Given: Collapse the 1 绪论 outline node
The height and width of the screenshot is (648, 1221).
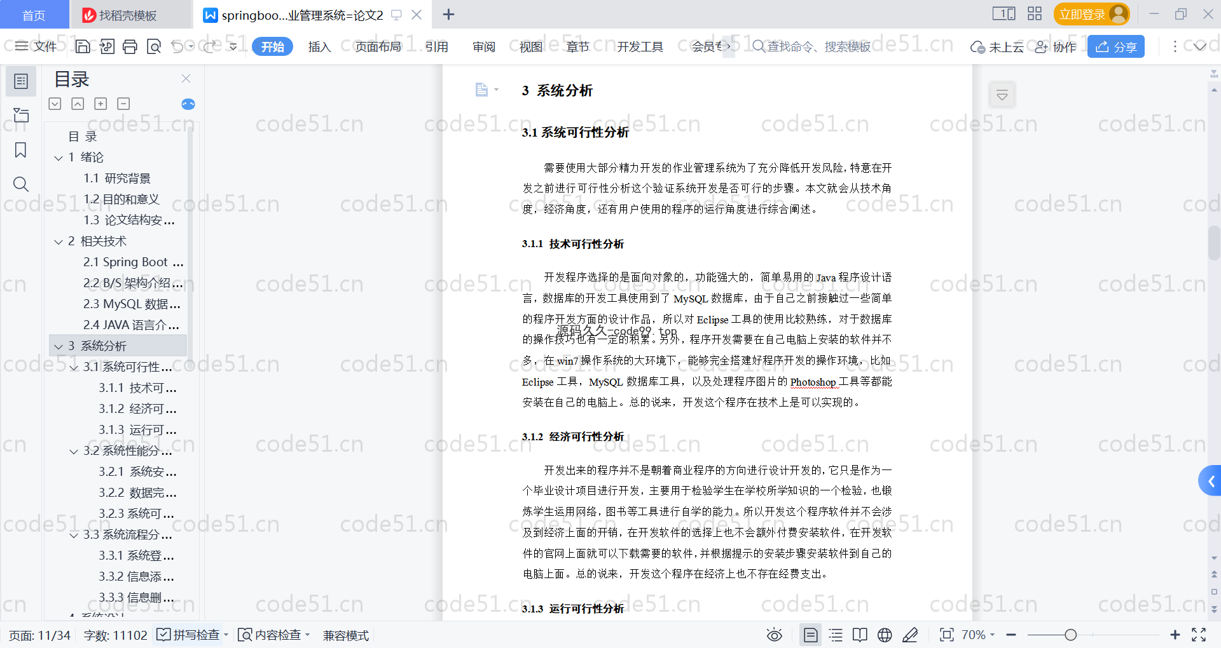Looking at the screenshot, I should tap(59, 157).
